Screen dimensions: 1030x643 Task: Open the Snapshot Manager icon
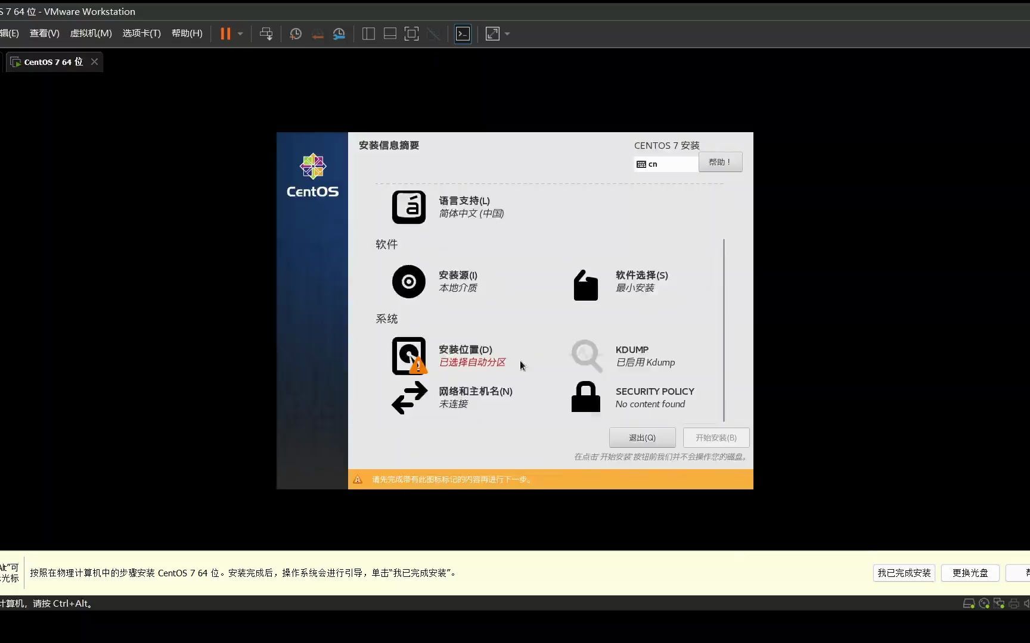[339, 33]
